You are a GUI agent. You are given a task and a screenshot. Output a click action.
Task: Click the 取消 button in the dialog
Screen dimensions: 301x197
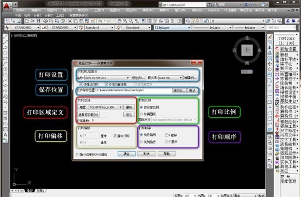[x=147, y=154]
